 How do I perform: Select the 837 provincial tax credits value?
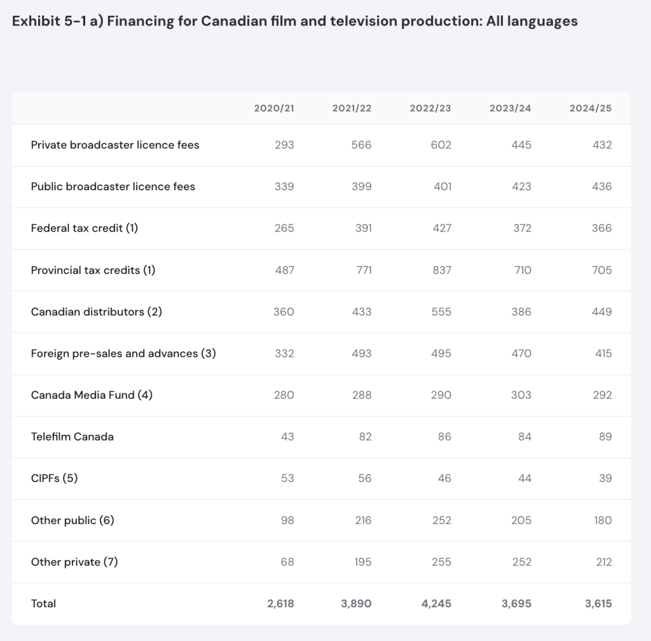441,270
